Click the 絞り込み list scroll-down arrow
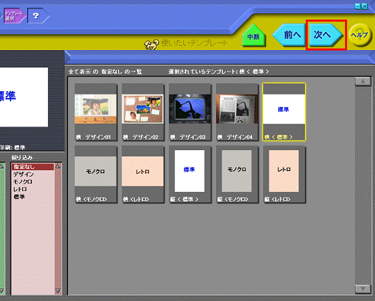The height and width of the screenshot is (301, 375). tap(58, 291)
